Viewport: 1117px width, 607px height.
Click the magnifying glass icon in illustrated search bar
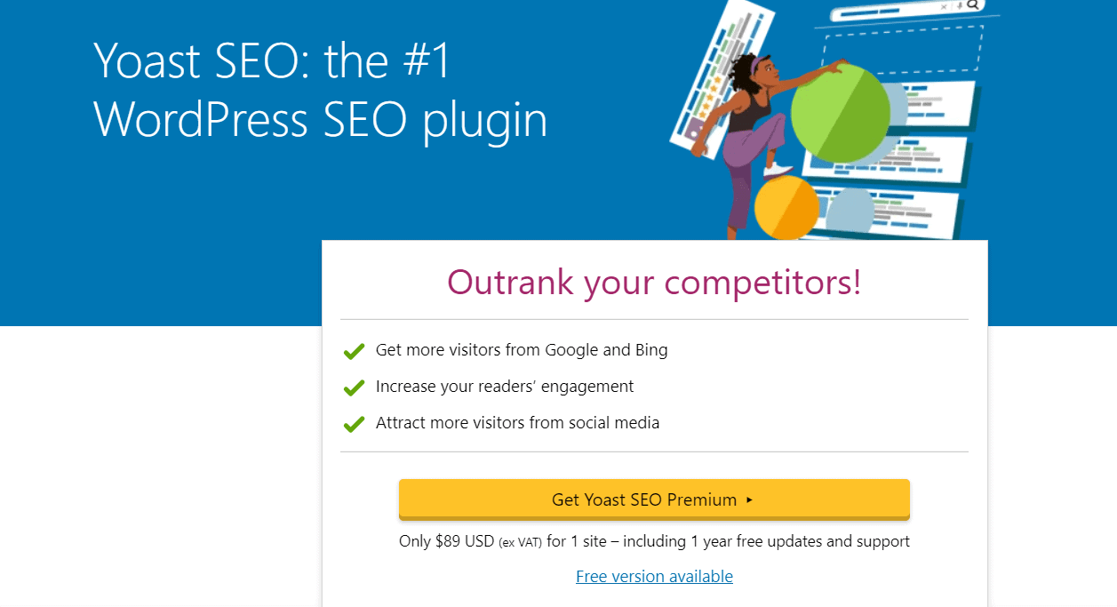(972, 5)
